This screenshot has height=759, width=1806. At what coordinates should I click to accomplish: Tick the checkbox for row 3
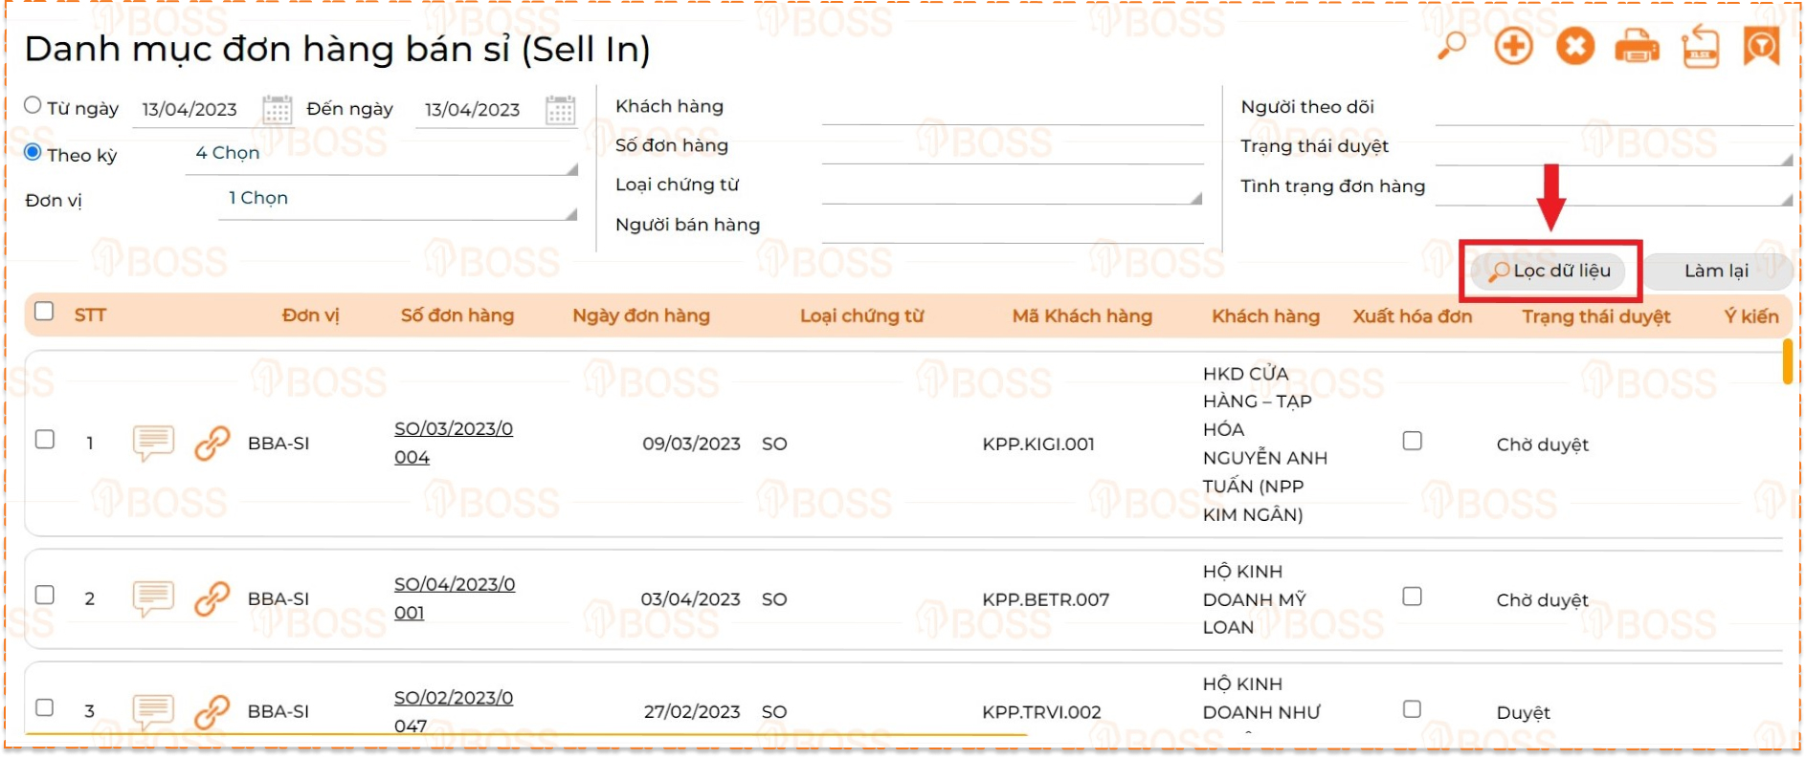[x=45, y=707]
